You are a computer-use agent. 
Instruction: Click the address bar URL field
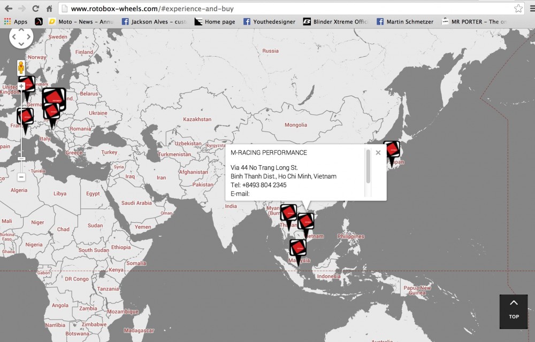286,9
